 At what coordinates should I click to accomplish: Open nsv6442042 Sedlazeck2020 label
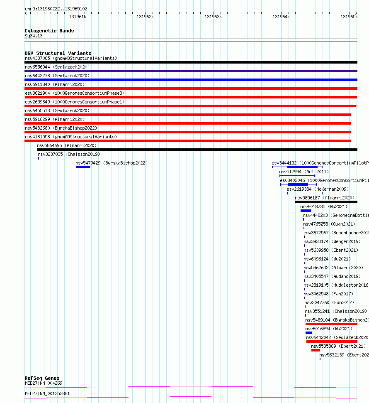[337, 338]
